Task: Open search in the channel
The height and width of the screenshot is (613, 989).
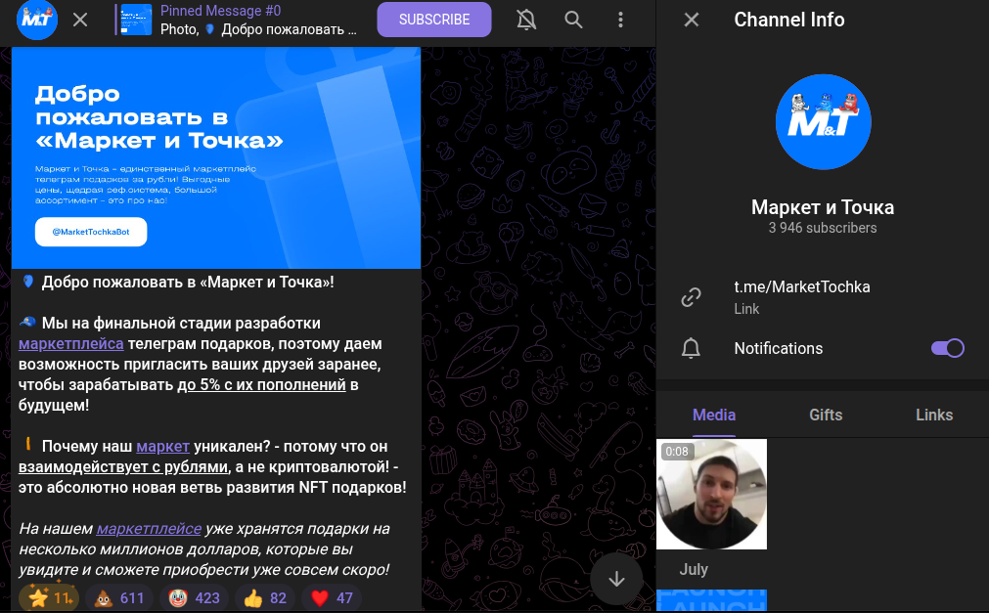Action: coord(574,20)
